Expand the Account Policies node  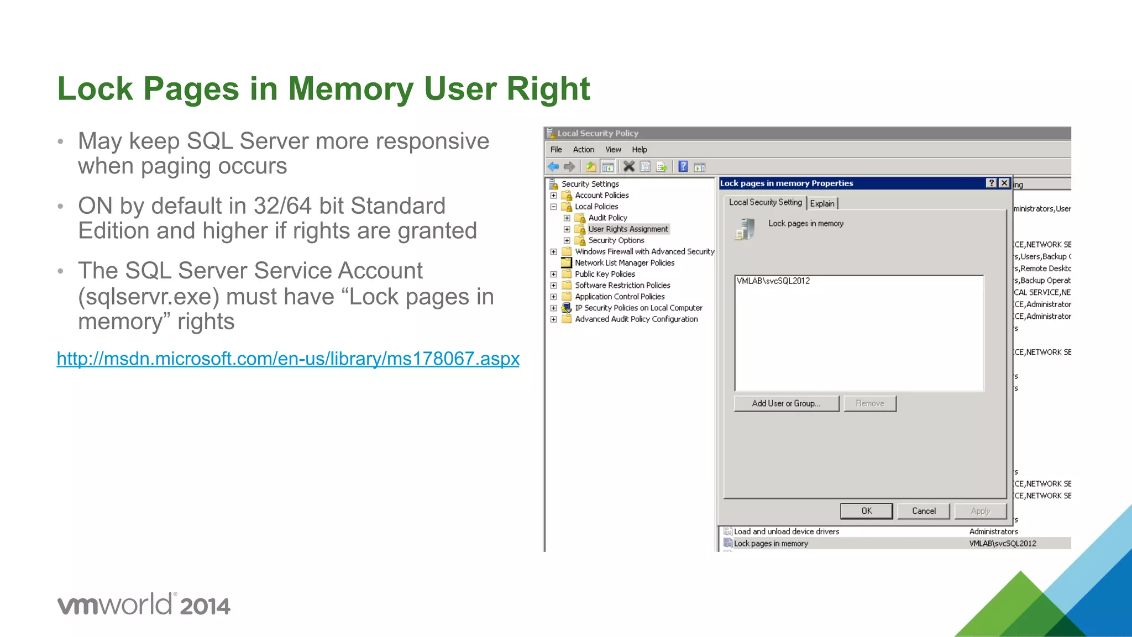[553, 196]
